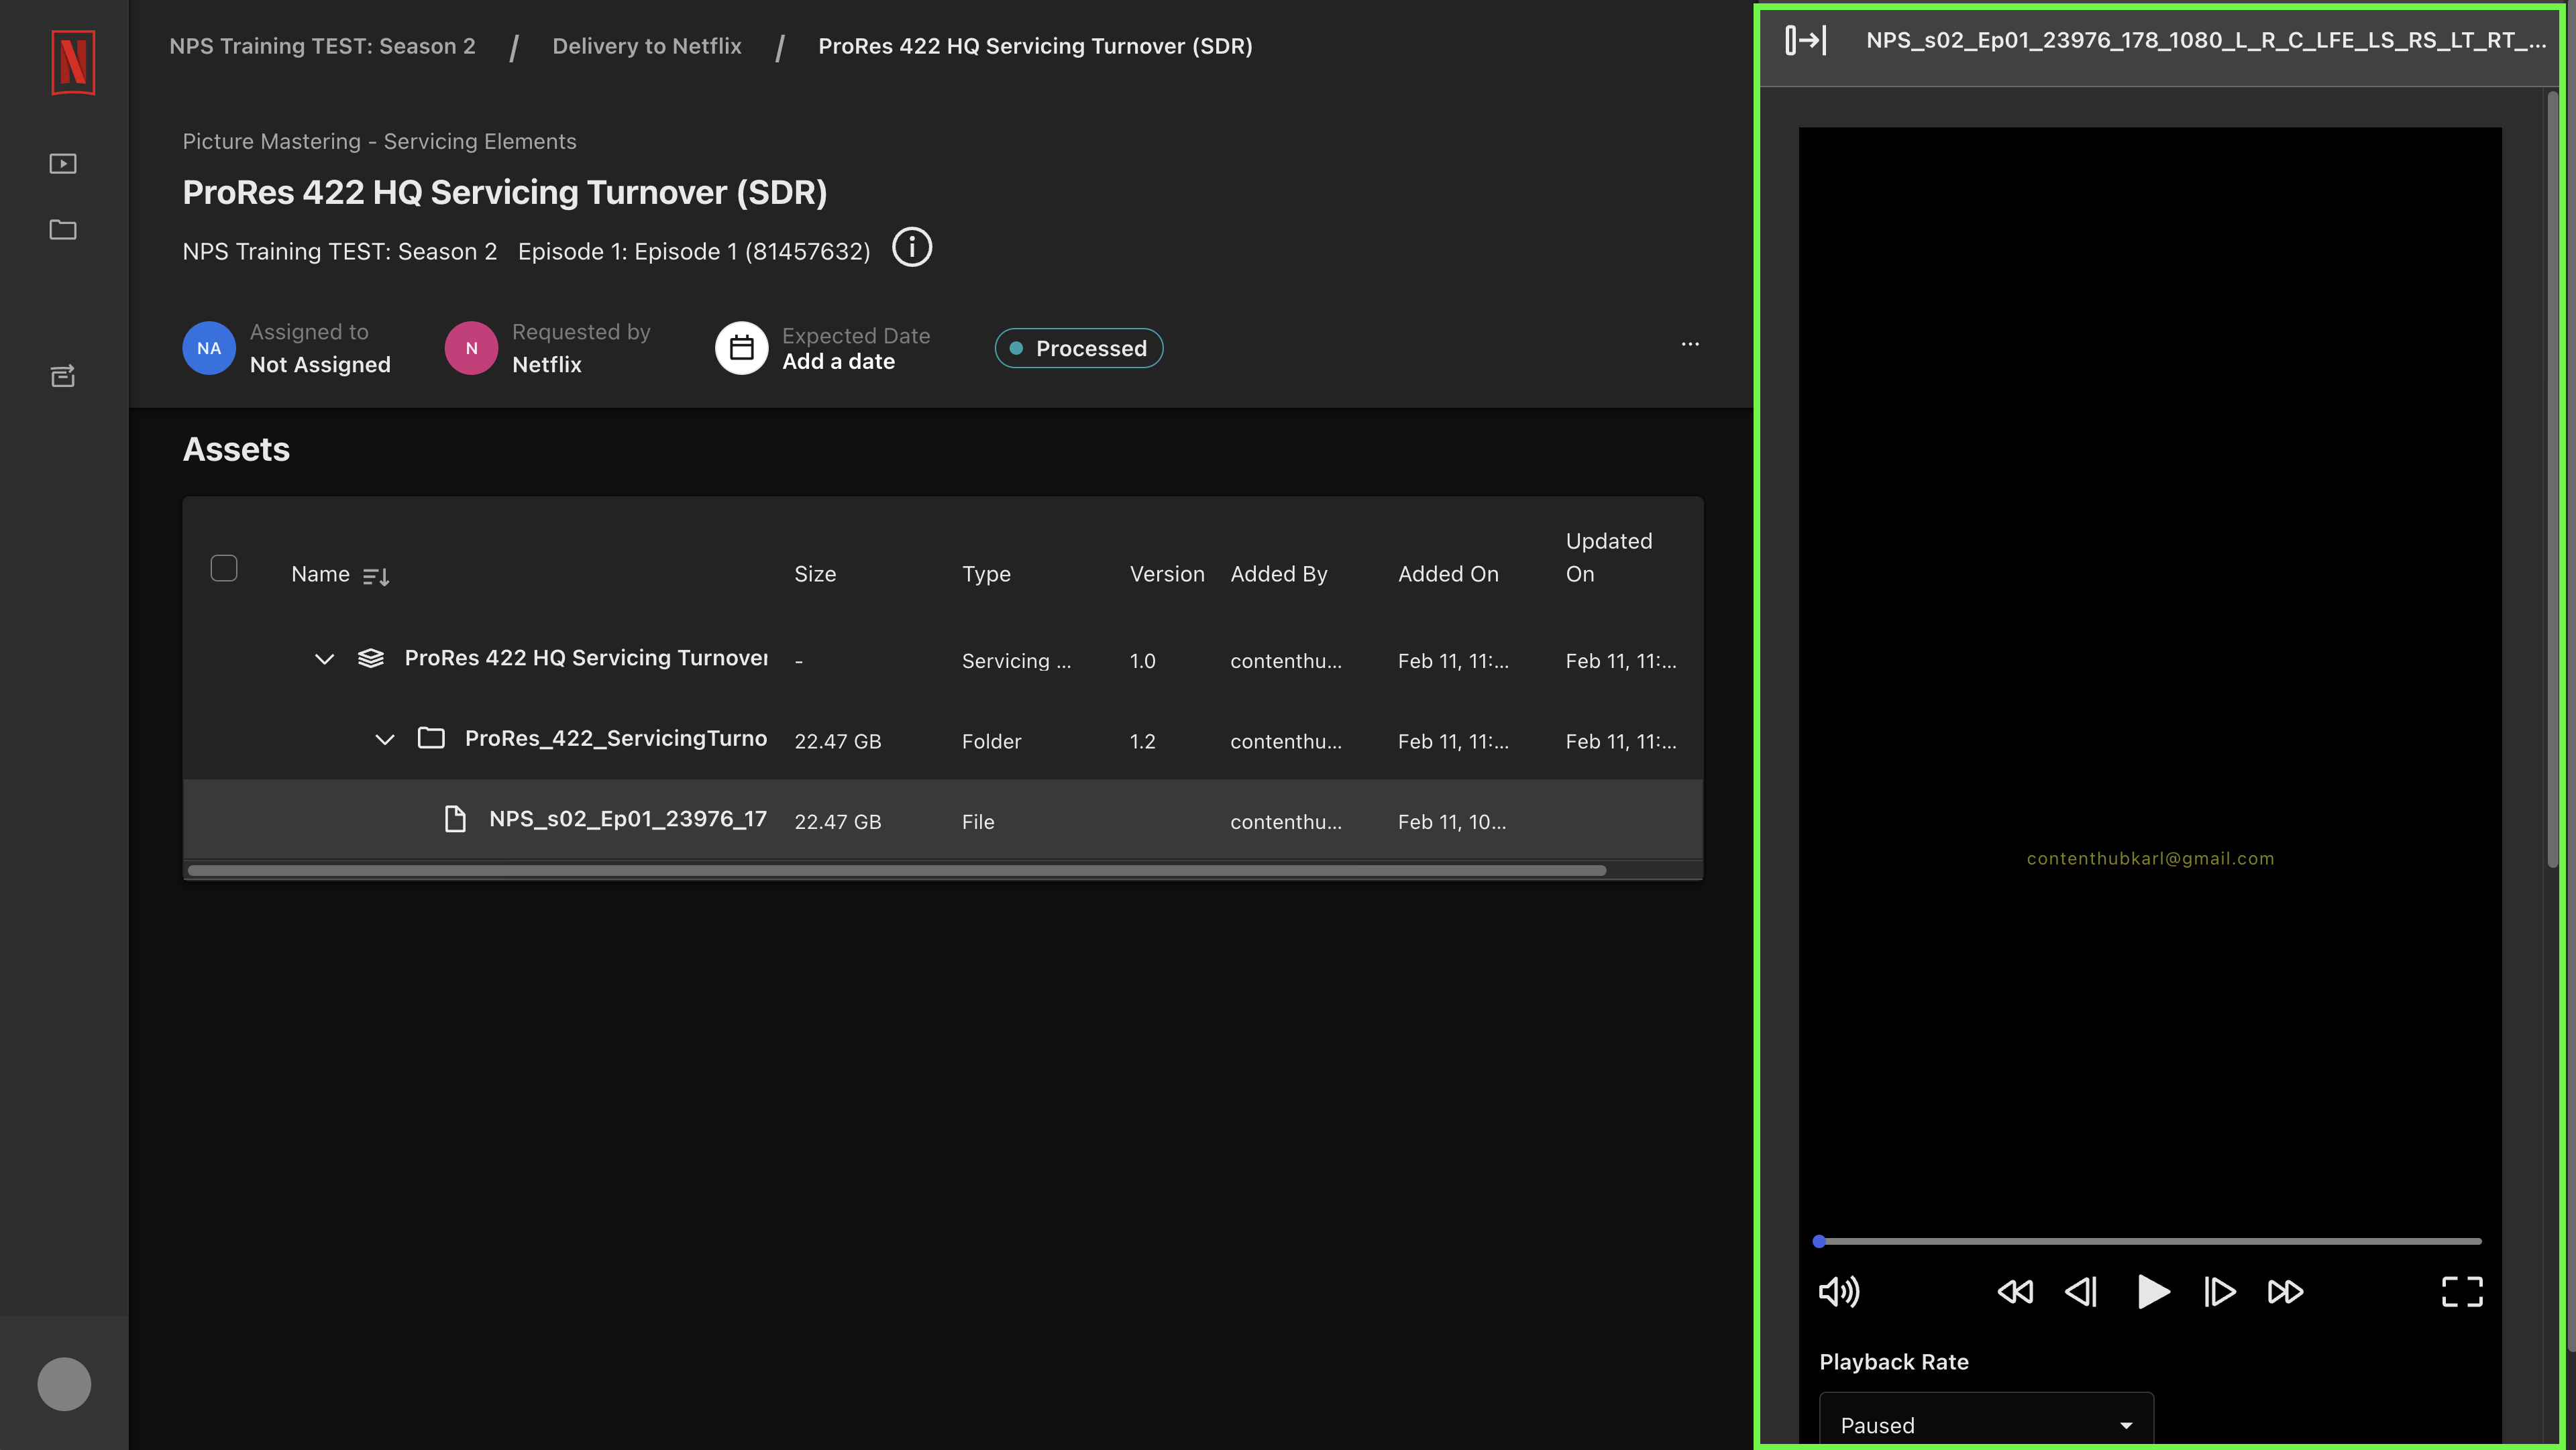
Task: Go to Delivery to Netflix breadcrumb
Action: [x=647, y=46]
